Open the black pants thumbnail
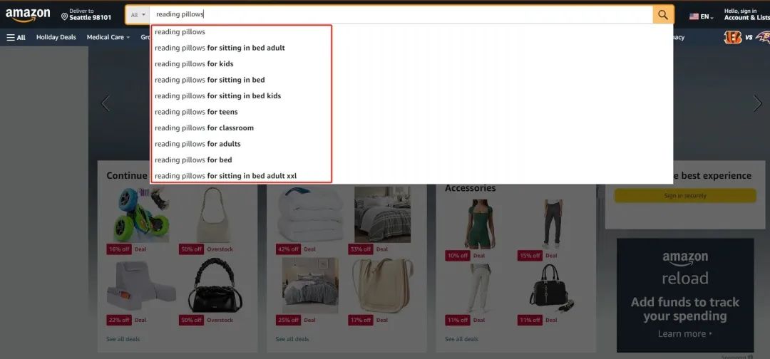This screenshot has width=770, height=359. point(553,224)
